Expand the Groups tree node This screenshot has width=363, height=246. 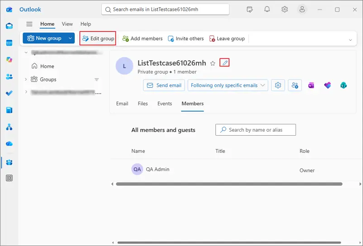tap(26, 79)
